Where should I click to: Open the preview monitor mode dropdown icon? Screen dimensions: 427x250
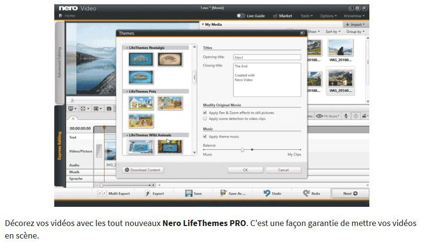pyautogui.click(x=73, y=109)
